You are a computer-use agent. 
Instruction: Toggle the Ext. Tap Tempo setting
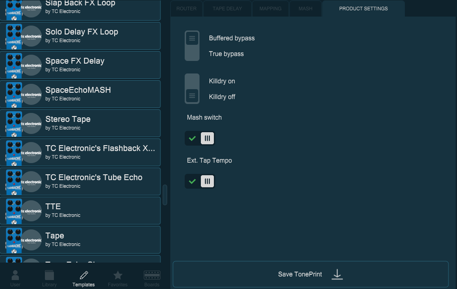(x=200, y=181)
